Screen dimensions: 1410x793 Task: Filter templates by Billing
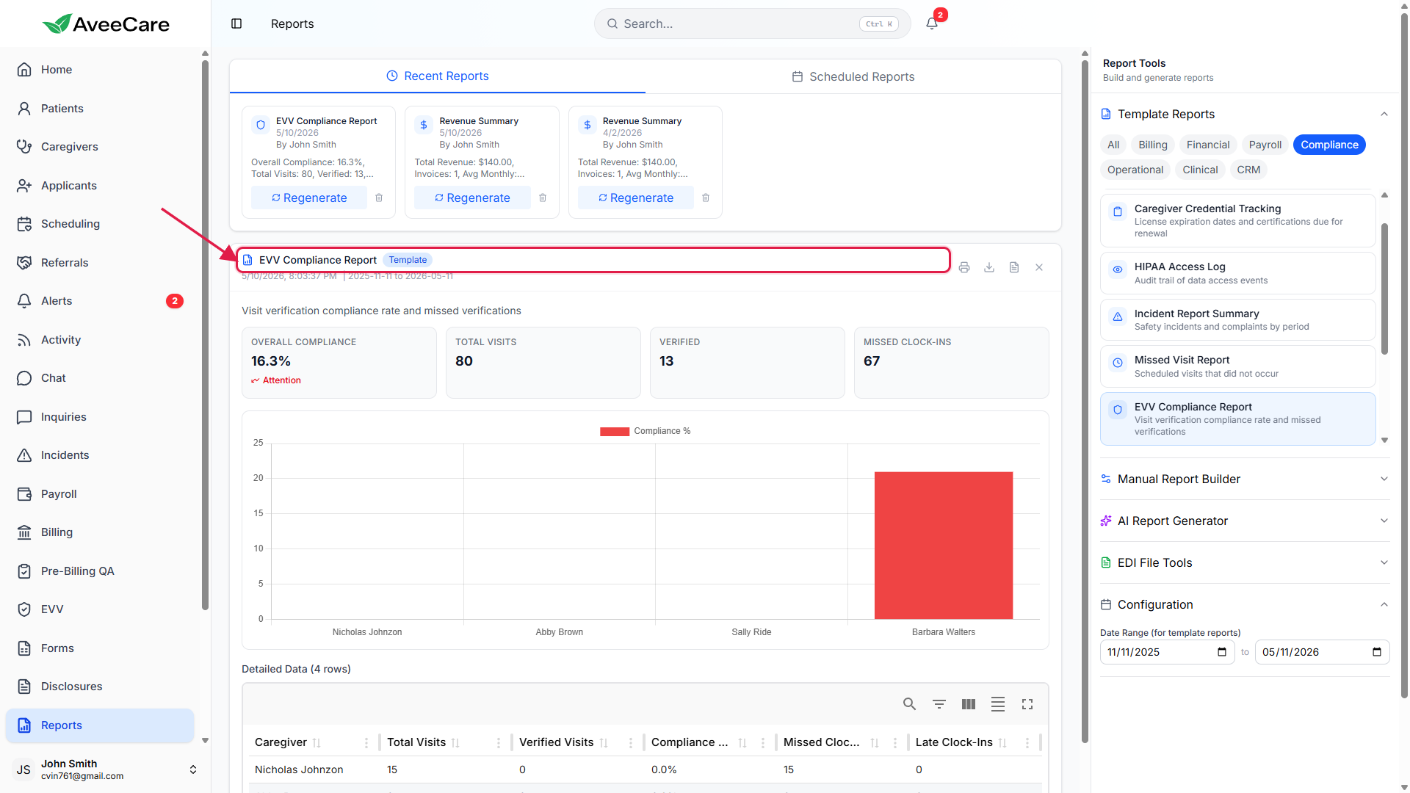point(1153,145)
